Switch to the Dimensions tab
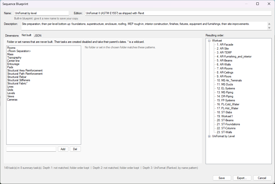The height and width of the screenshot is (184, 275). [x=12, y=36]
